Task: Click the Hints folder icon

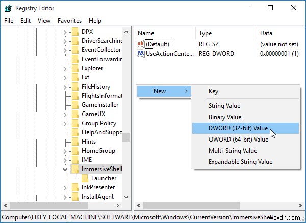Action: tap(75, 142)
